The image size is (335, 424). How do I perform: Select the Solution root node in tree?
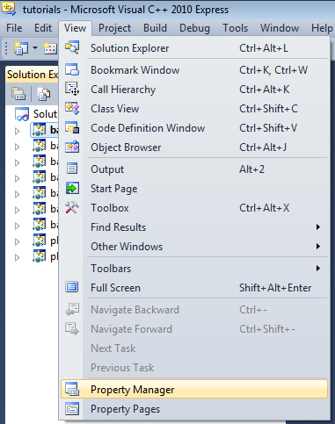[36, 114]
